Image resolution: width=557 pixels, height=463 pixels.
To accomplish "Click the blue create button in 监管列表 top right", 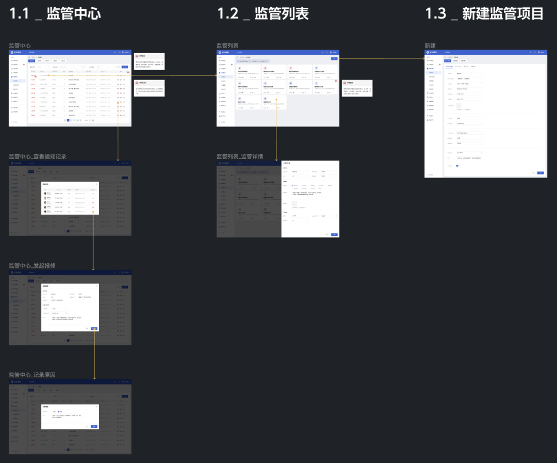I will pyautogui.click(x=334, y=58).
